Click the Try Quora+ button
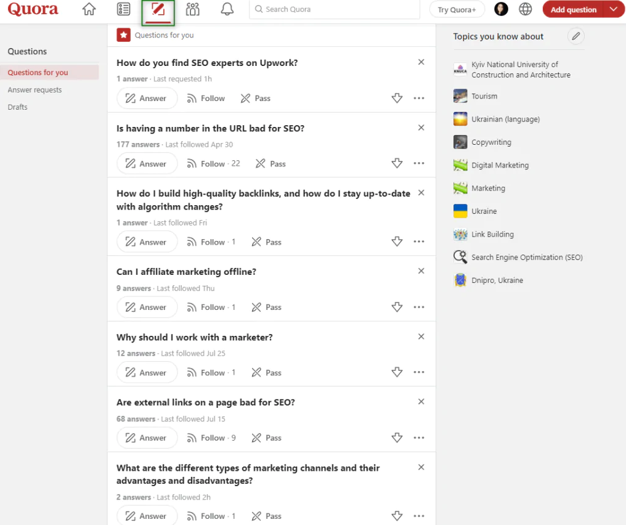This screenshot has width=626, height=525. [x=457, y=9]
